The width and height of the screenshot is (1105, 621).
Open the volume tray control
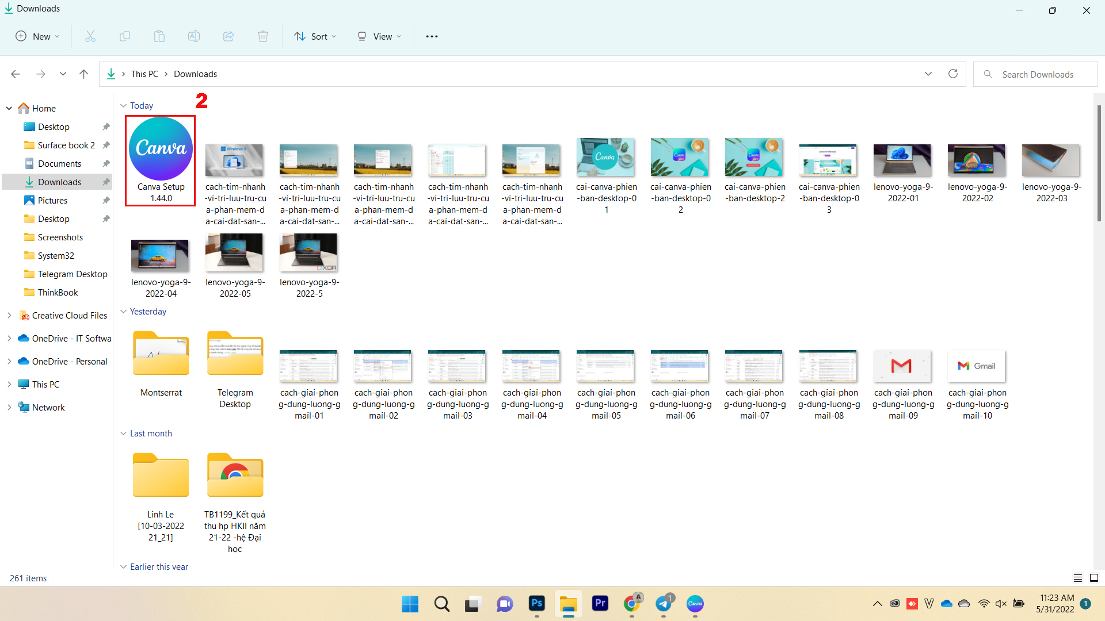coord(1001,604)
